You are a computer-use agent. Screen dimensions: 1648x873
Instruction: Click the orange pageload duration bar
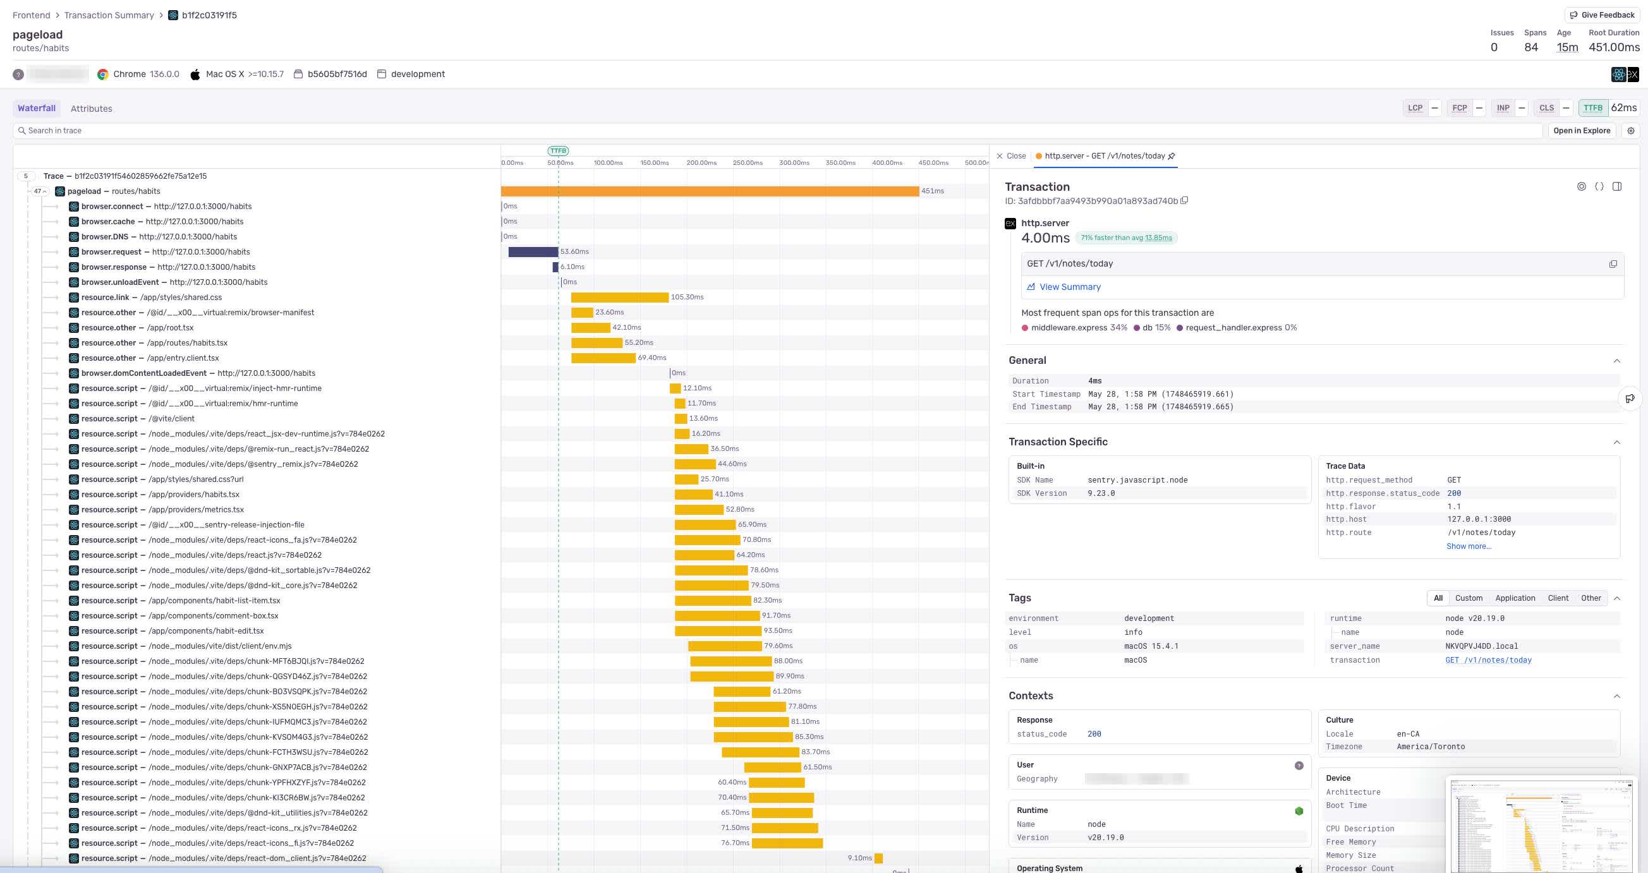click(x=709, y=191)
